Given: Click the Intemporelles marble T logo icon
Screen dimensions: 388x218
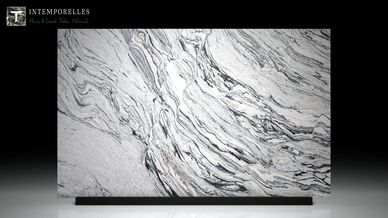Looking at the screenshot, I should (x=16, y=16).
